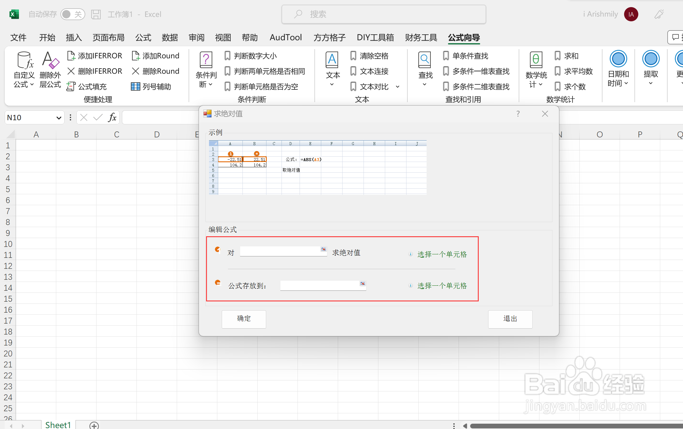Click 判断数字大小 item
This screenshot has width=683, height=429.
(x=250, y=56)
